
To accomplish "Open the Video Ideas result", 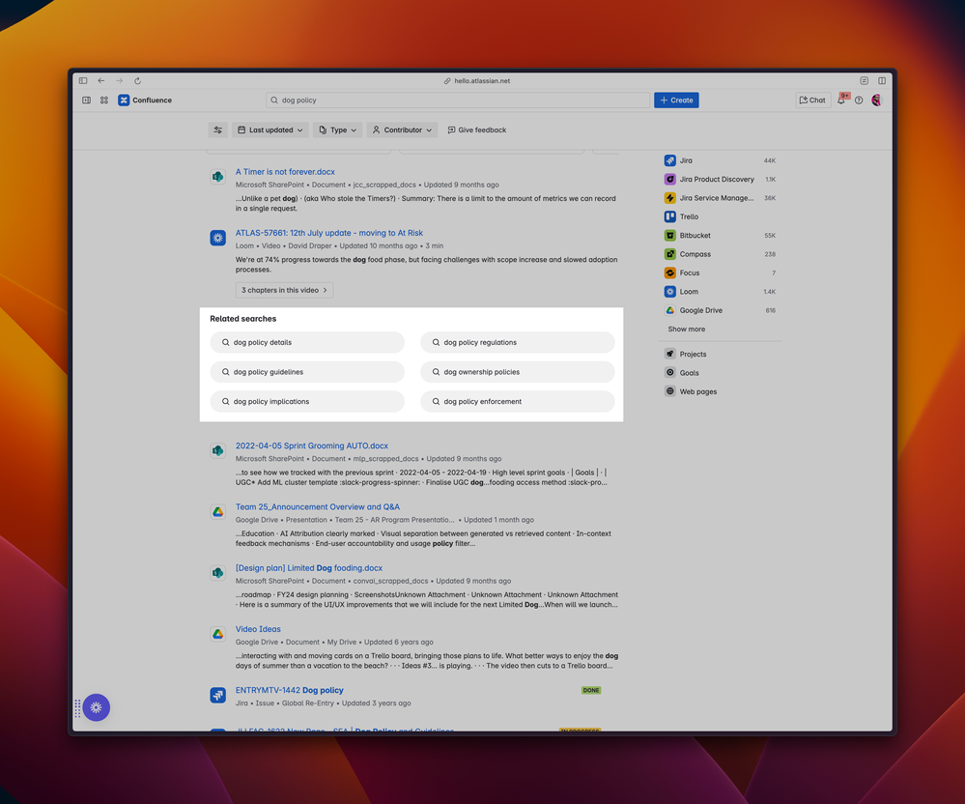I will [258, 629].
